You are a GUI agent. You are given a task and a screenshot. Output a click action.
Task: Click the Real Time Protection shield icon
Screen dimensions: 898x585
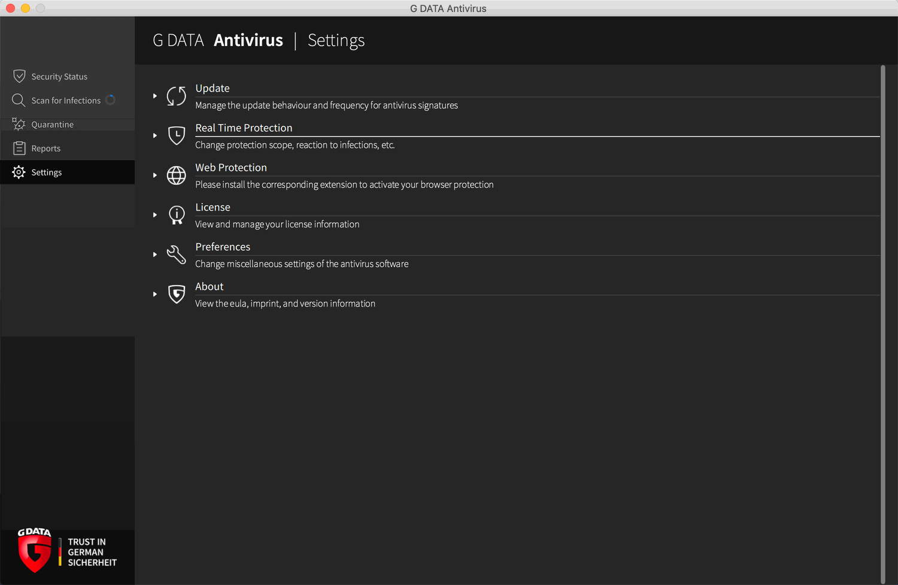176,135
